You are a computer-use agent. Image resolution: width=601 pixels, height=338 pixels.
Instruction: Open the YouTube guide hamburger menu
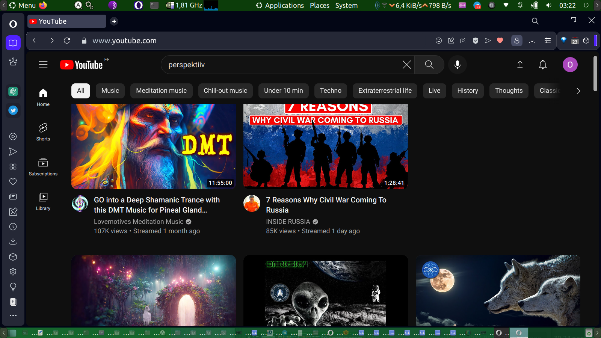pos(43,65)
